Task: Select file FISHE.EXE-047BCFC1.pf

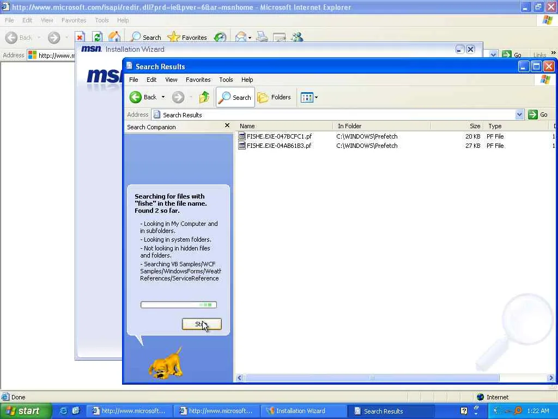Action: coord(279,136)
